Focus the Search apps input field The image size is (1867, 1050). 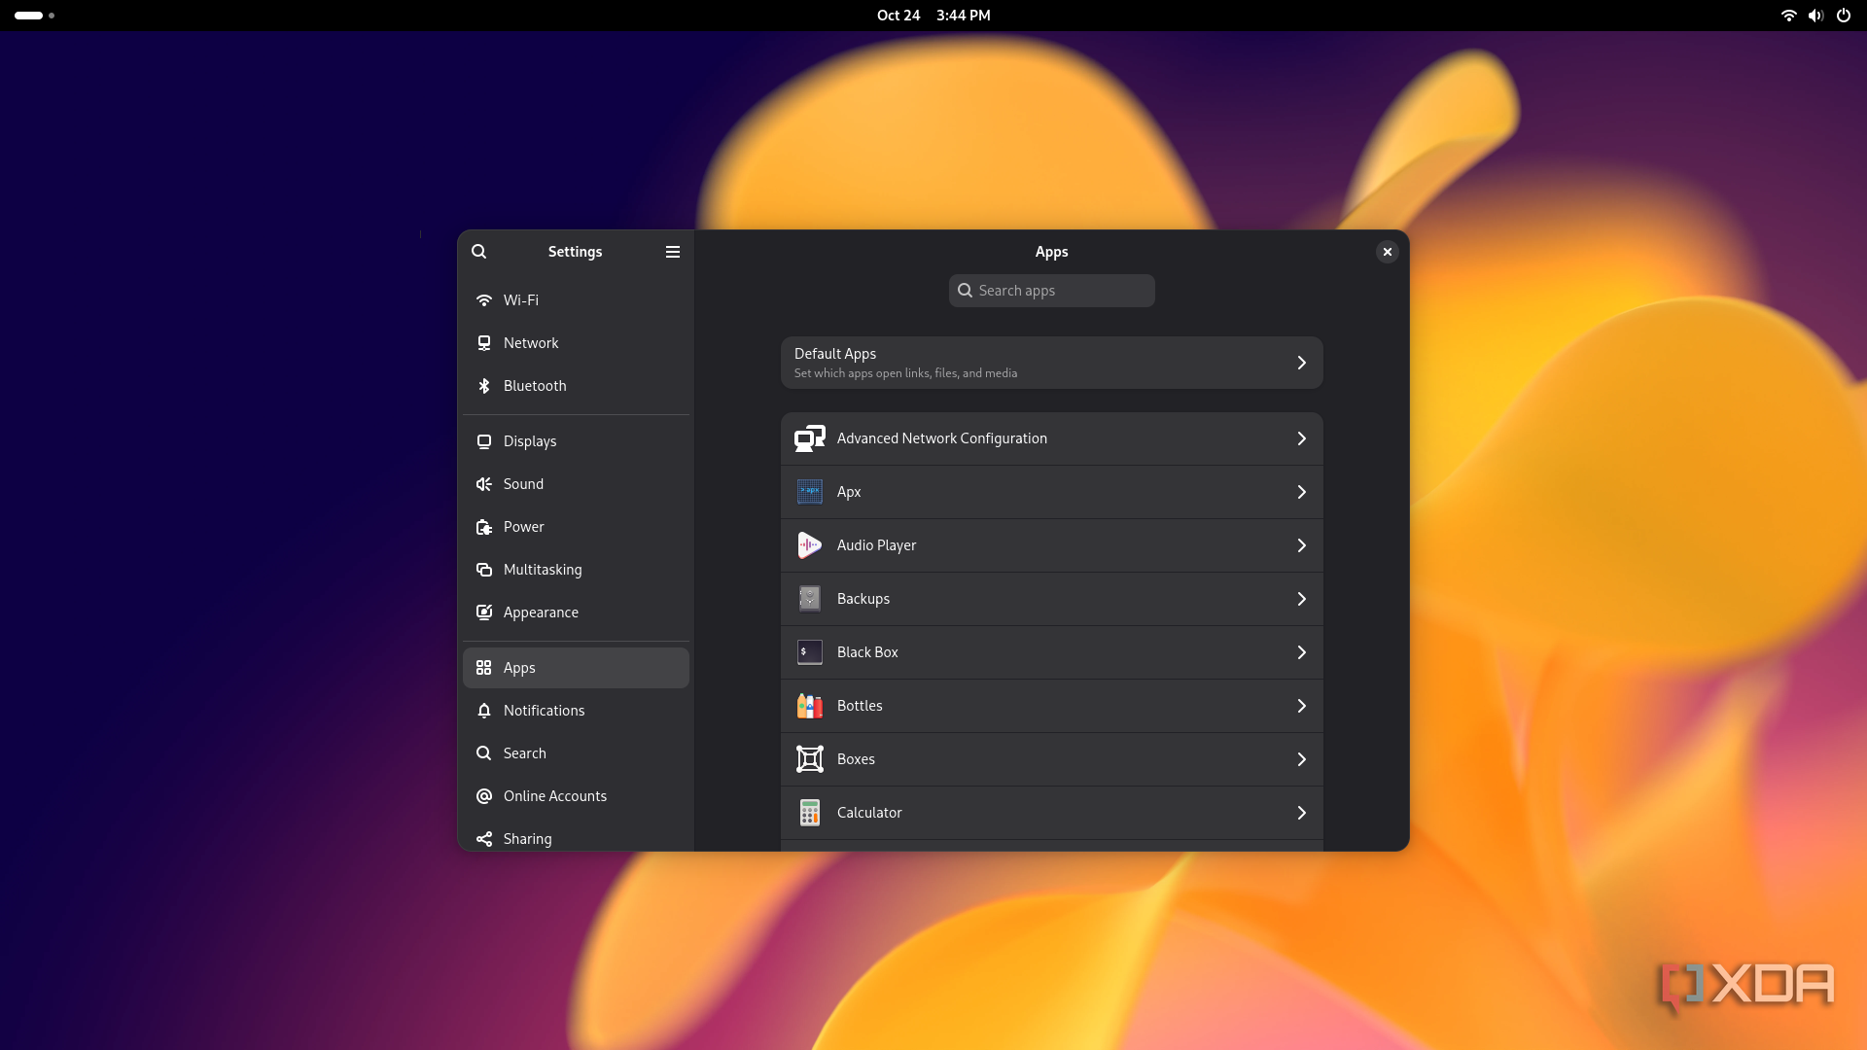(x=1052, y=291)
